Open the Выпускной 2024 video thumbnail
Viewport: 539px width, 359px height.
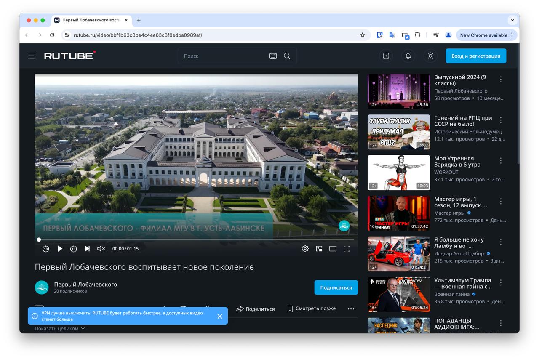coord(399,91)
